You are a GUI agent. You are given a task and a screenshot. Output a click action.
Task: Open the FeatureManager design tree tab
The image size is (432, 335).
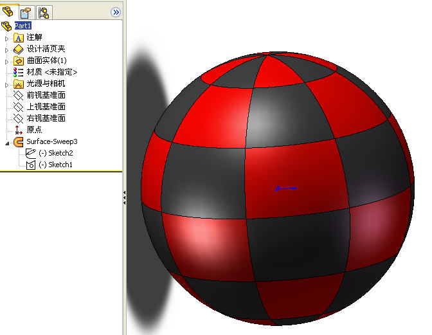8,12
